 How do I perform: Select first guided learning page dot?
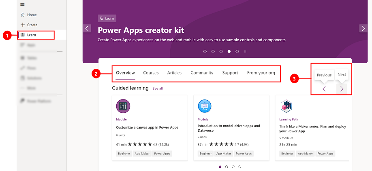coord(220,167)
